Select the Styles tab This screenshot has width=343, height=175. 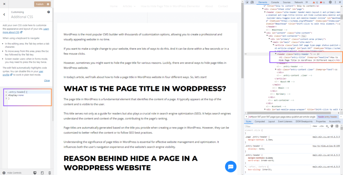tap(249, 121)
